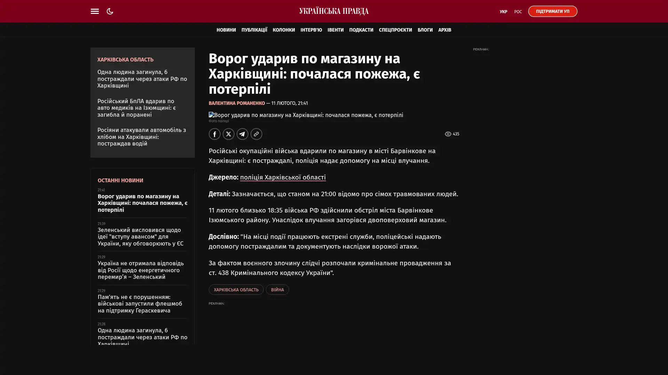Screen dimensions: 668x375
Task: Click the article photo thumbnail
Action: pos(305,115)
